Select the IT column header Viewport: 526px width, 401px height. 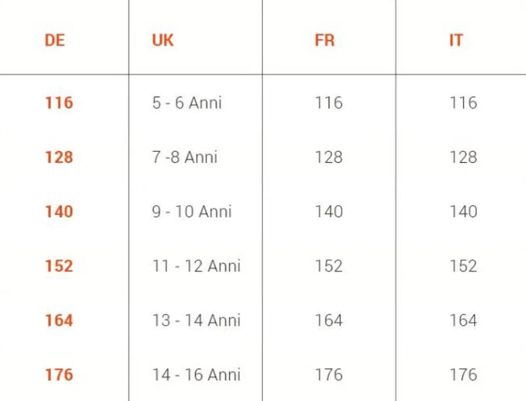pyautogui.click(x=456, y=40)
